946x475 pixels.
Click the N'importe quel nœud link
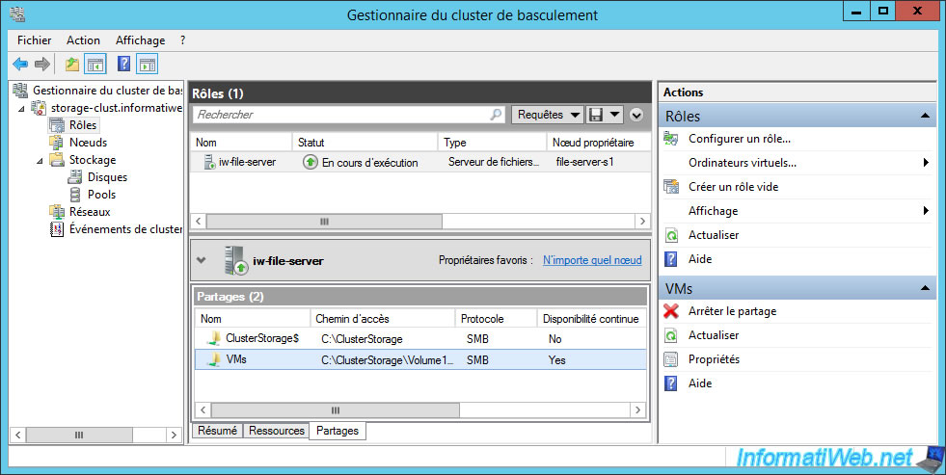tap(592, 260)
